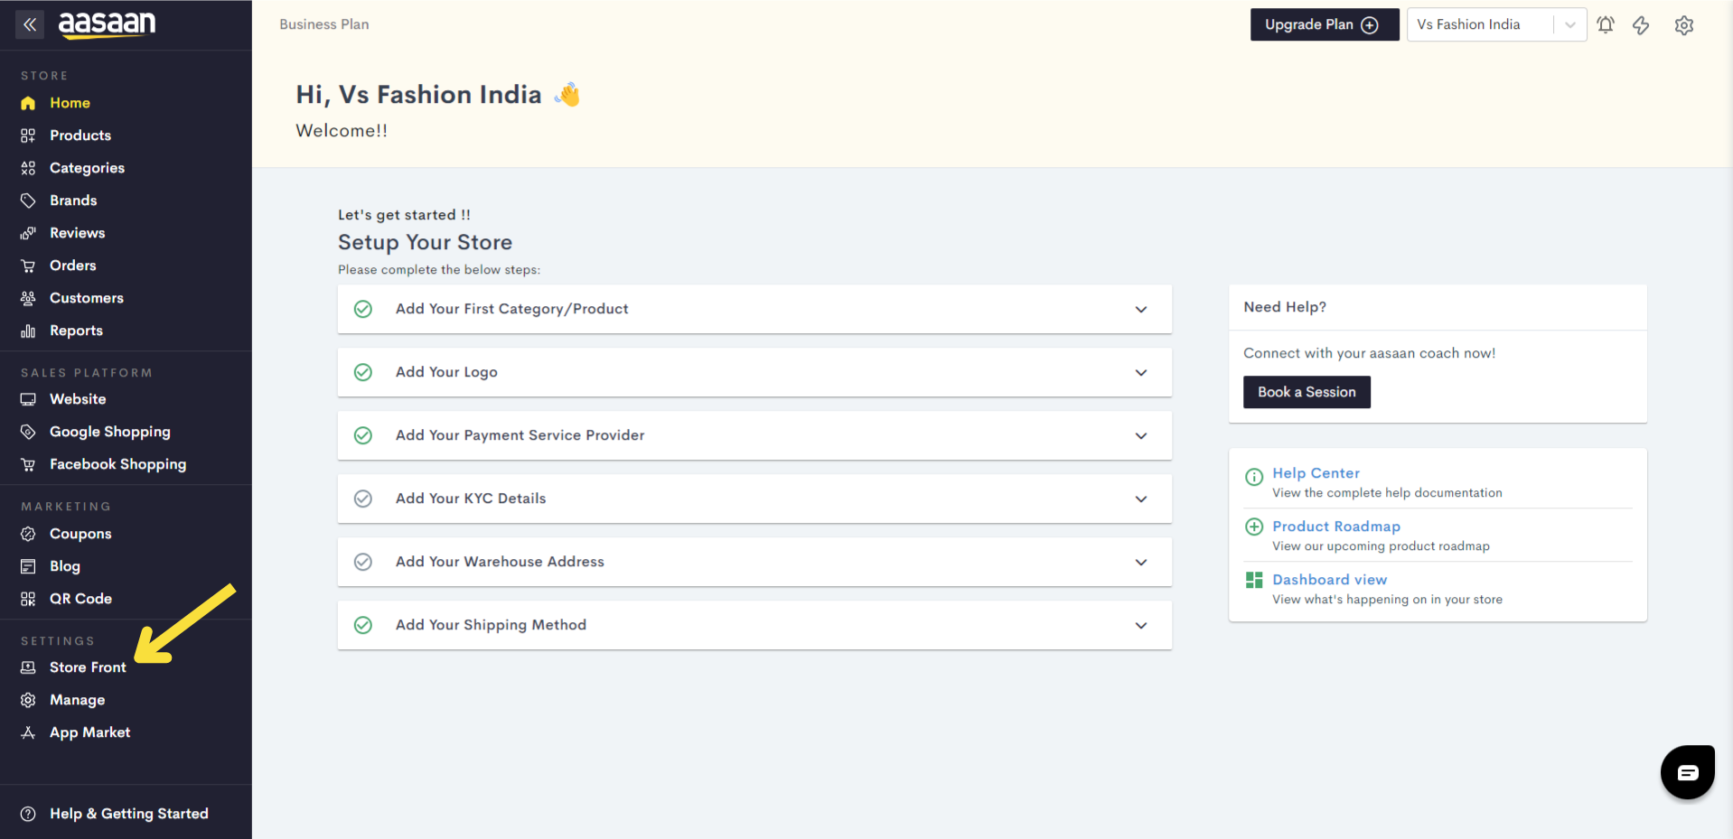This screenshot has height=839, width=1733.
Task: Open Help Center link
Action: [x=1316, y=473]
